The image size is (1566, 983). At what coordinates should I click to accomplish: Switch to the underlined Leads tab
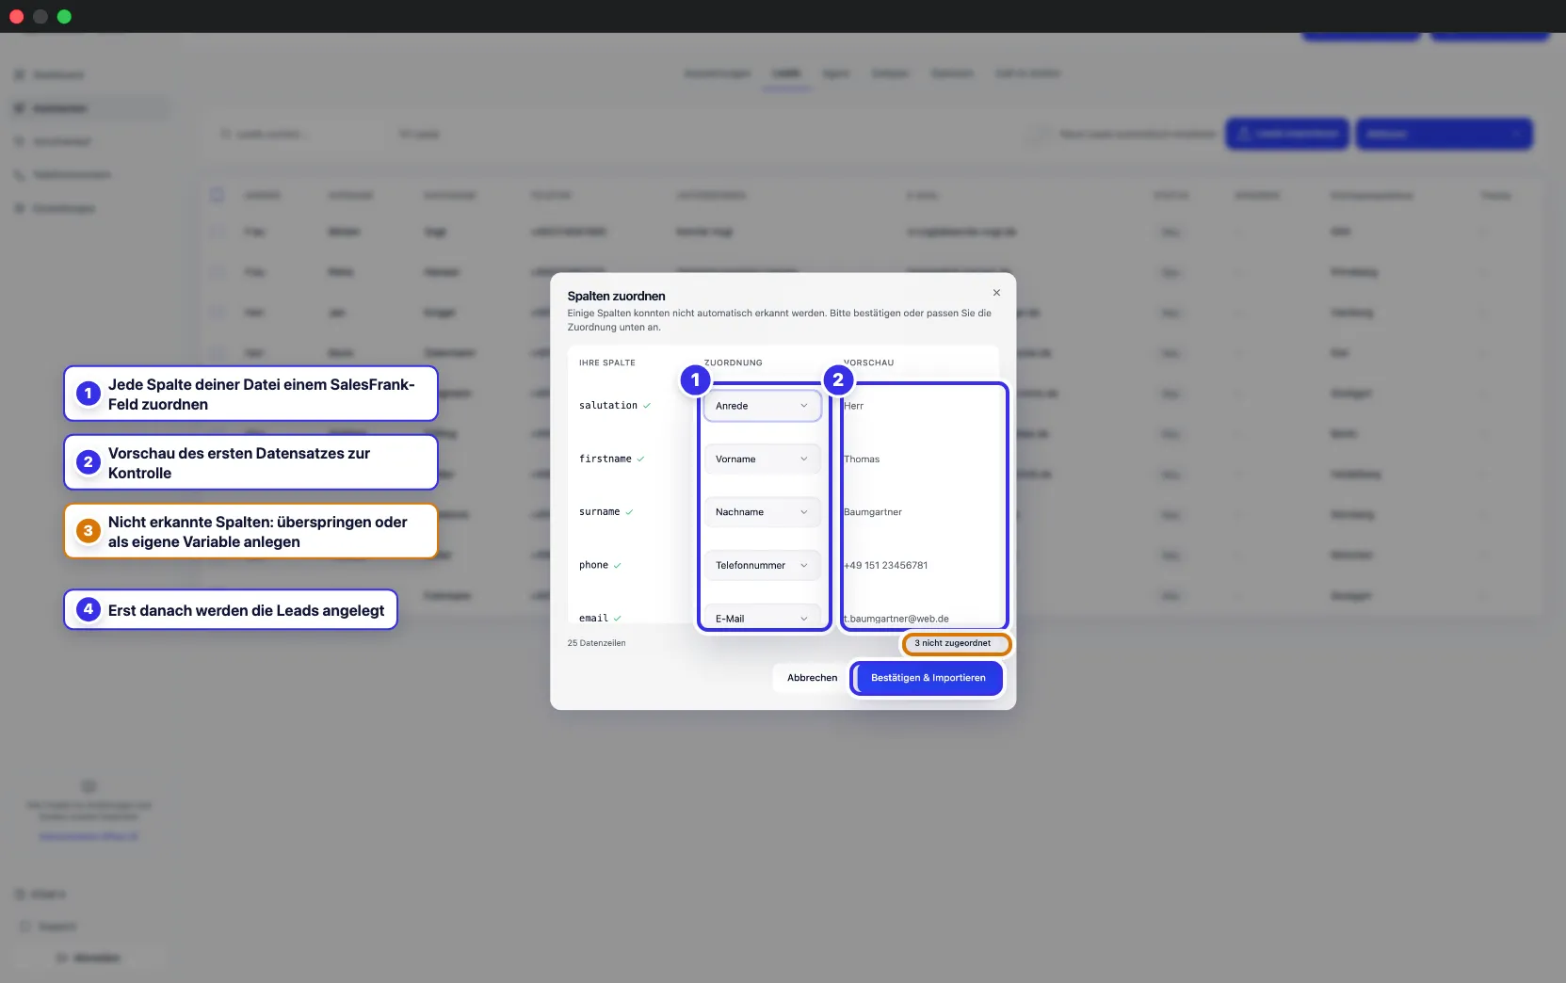pos(786,73)
